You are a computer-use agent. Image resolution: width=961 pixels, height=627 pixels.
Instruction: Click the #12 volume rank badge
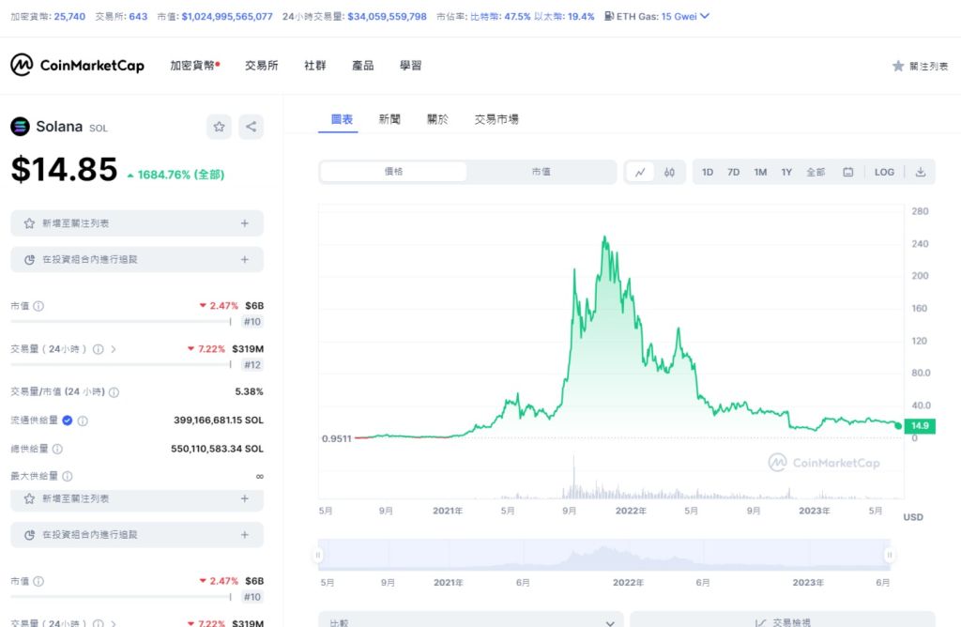click(x=252, y=365)
